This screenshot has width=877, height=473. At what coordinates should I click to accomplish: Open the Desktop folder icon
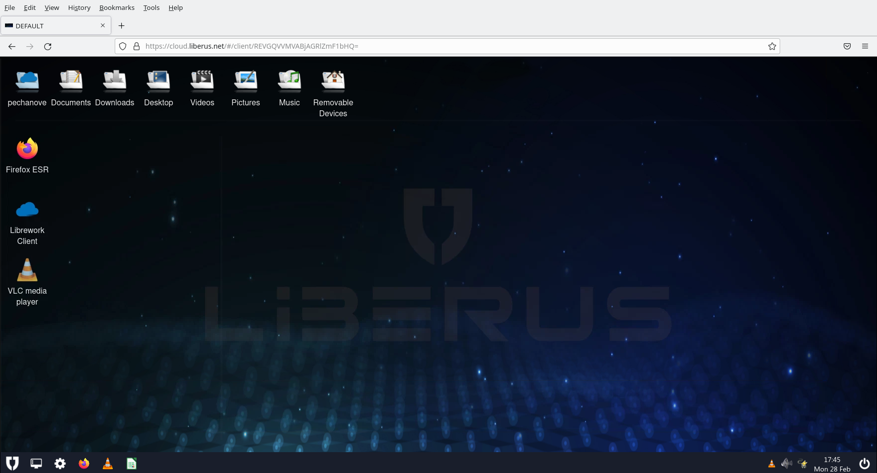[x=158, y=81]
